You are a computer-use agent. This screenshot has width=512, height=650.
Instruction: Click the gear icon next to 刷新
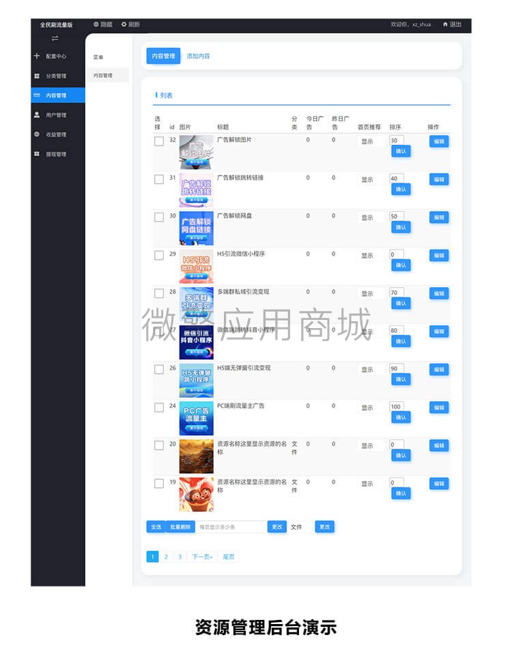click(x=124, y=25)
